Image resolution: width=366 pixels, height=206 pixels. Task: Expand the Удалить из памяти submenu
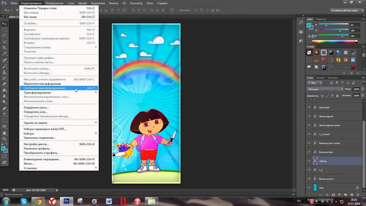click(59, 122)
